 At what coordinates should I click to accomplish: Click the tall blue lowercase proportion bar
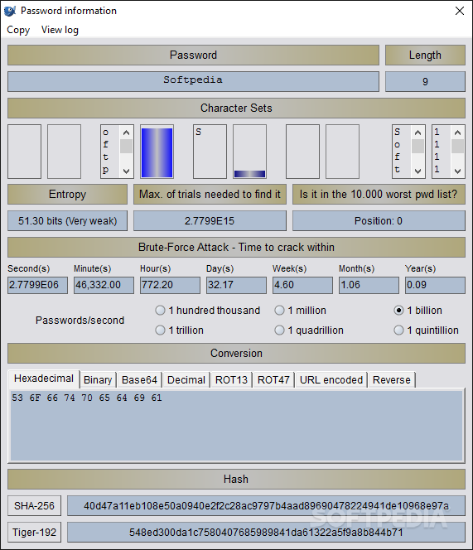pos(157,152)
